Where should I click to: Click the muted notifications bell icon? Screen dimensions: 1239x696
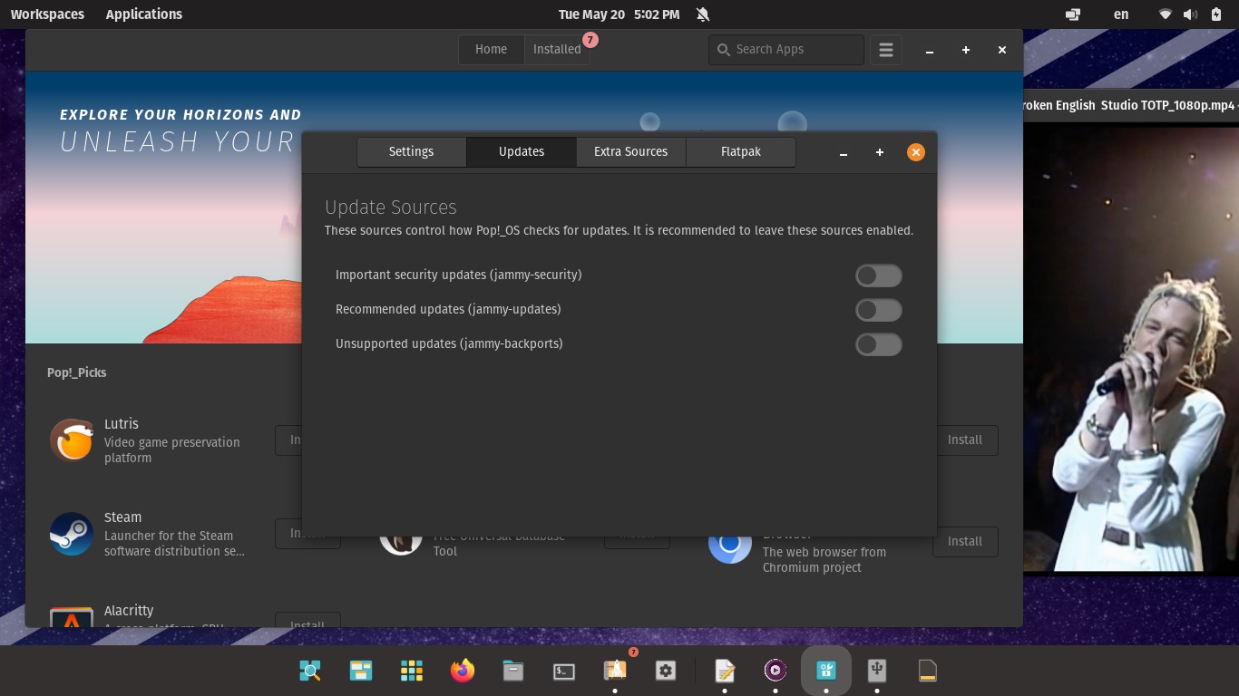(x=703, y=14)
